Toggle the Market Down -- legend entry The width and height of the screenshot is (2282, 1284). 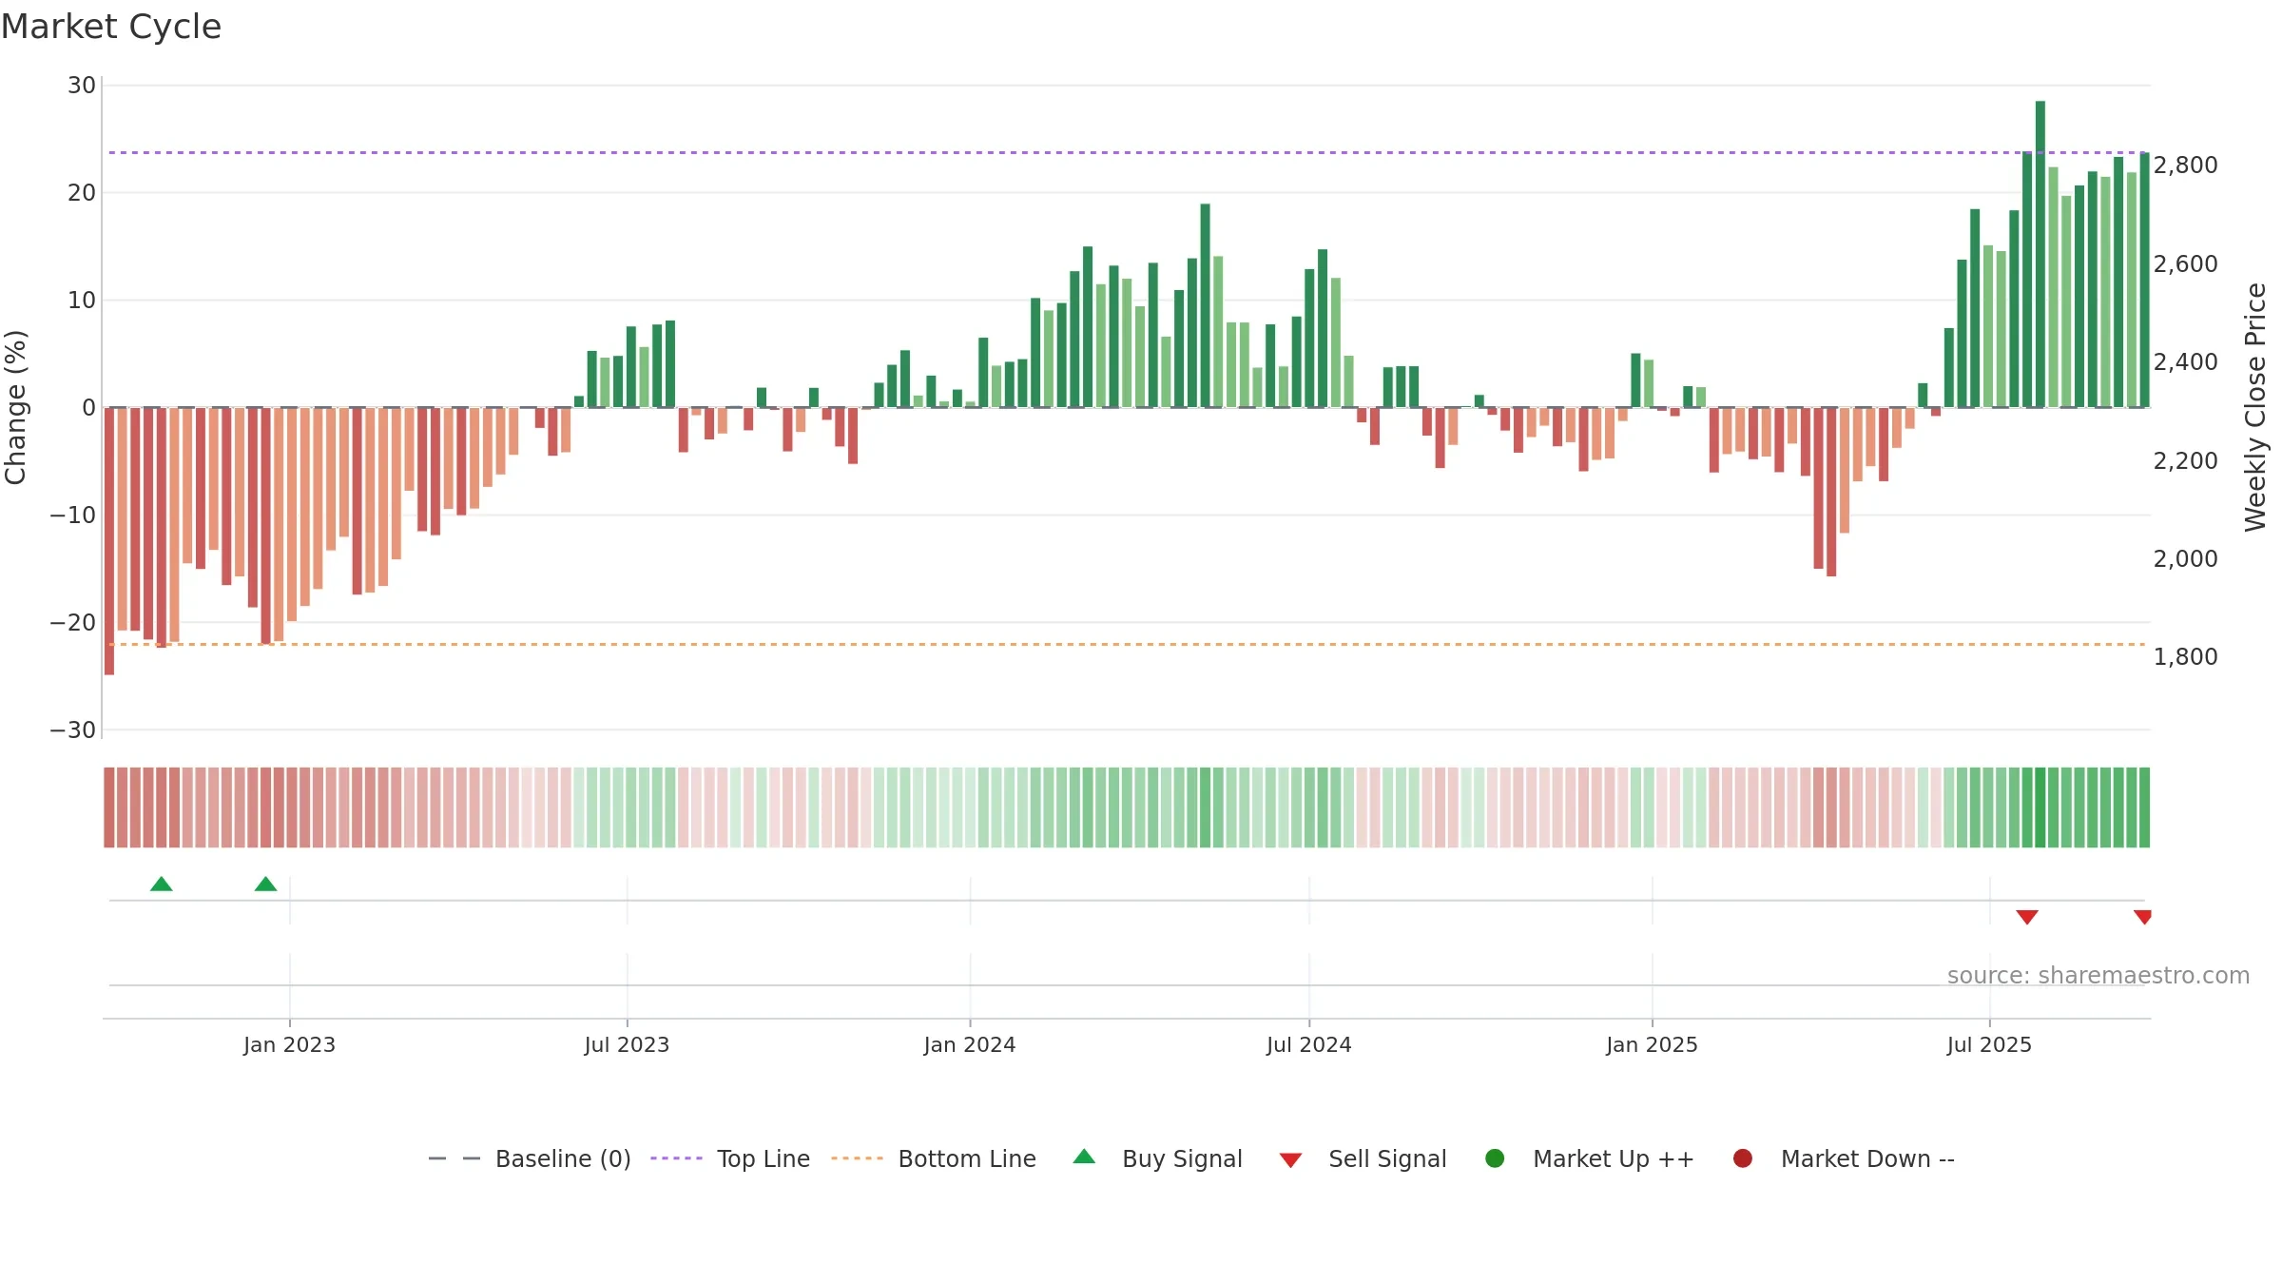(1844, 1158)
